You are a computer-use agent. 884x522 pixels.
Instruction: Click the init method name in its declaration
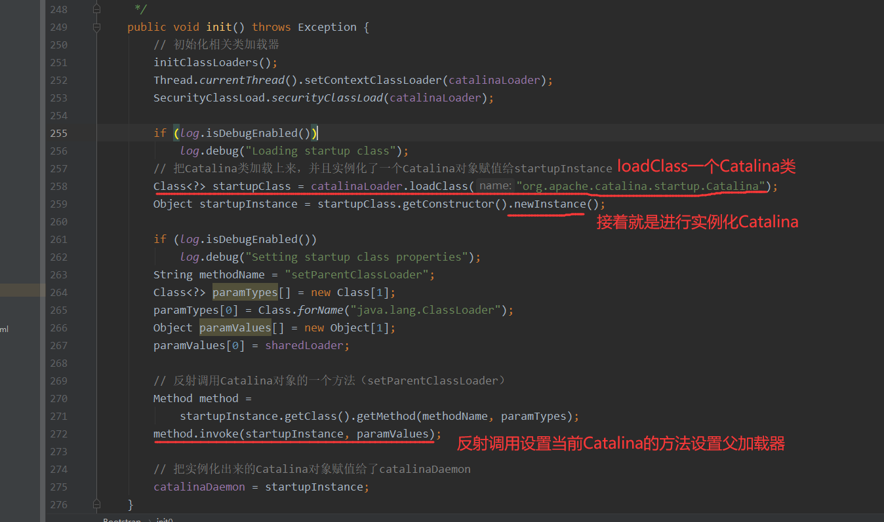[x=219, y=27]
